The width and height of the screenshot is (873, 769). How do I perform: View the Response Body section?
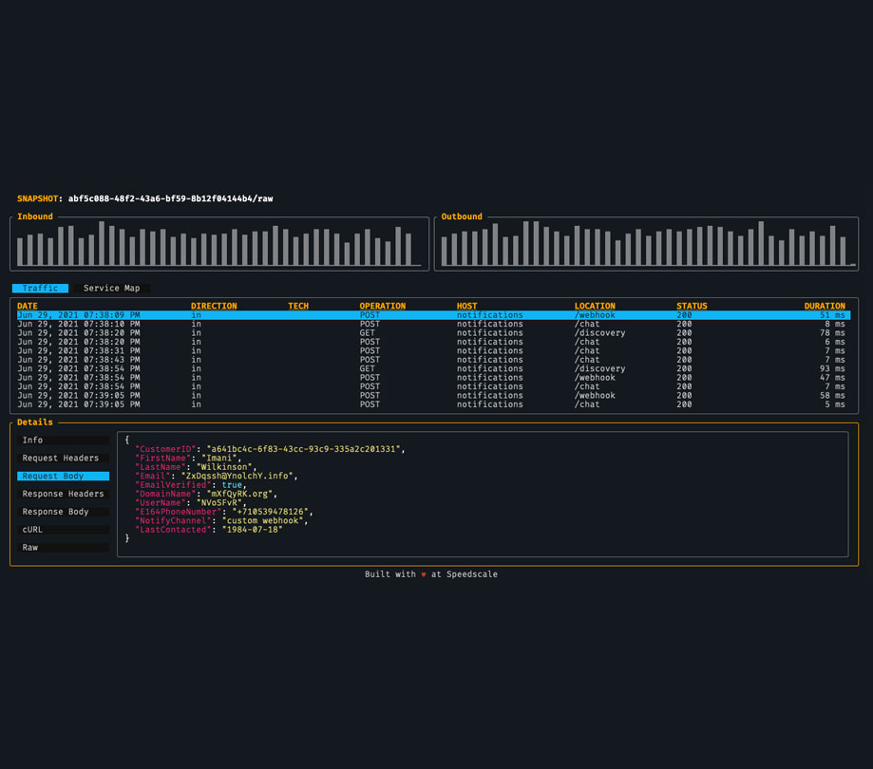click(x=63, y=512)
